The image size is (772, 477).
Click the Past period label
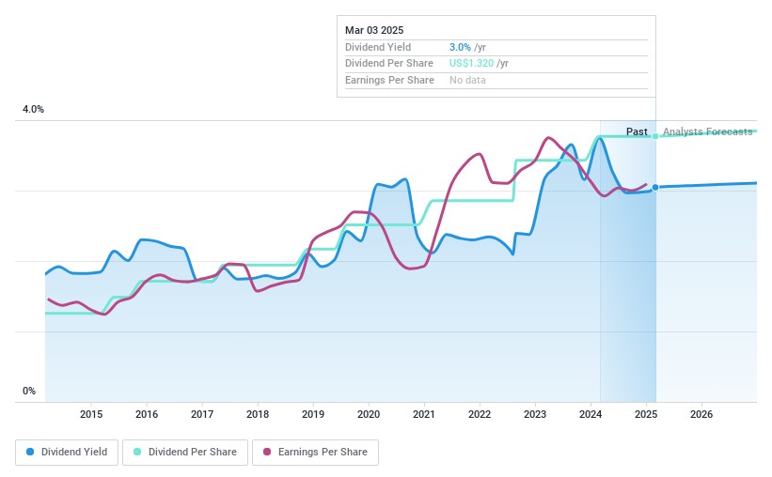tap(637, 131)
